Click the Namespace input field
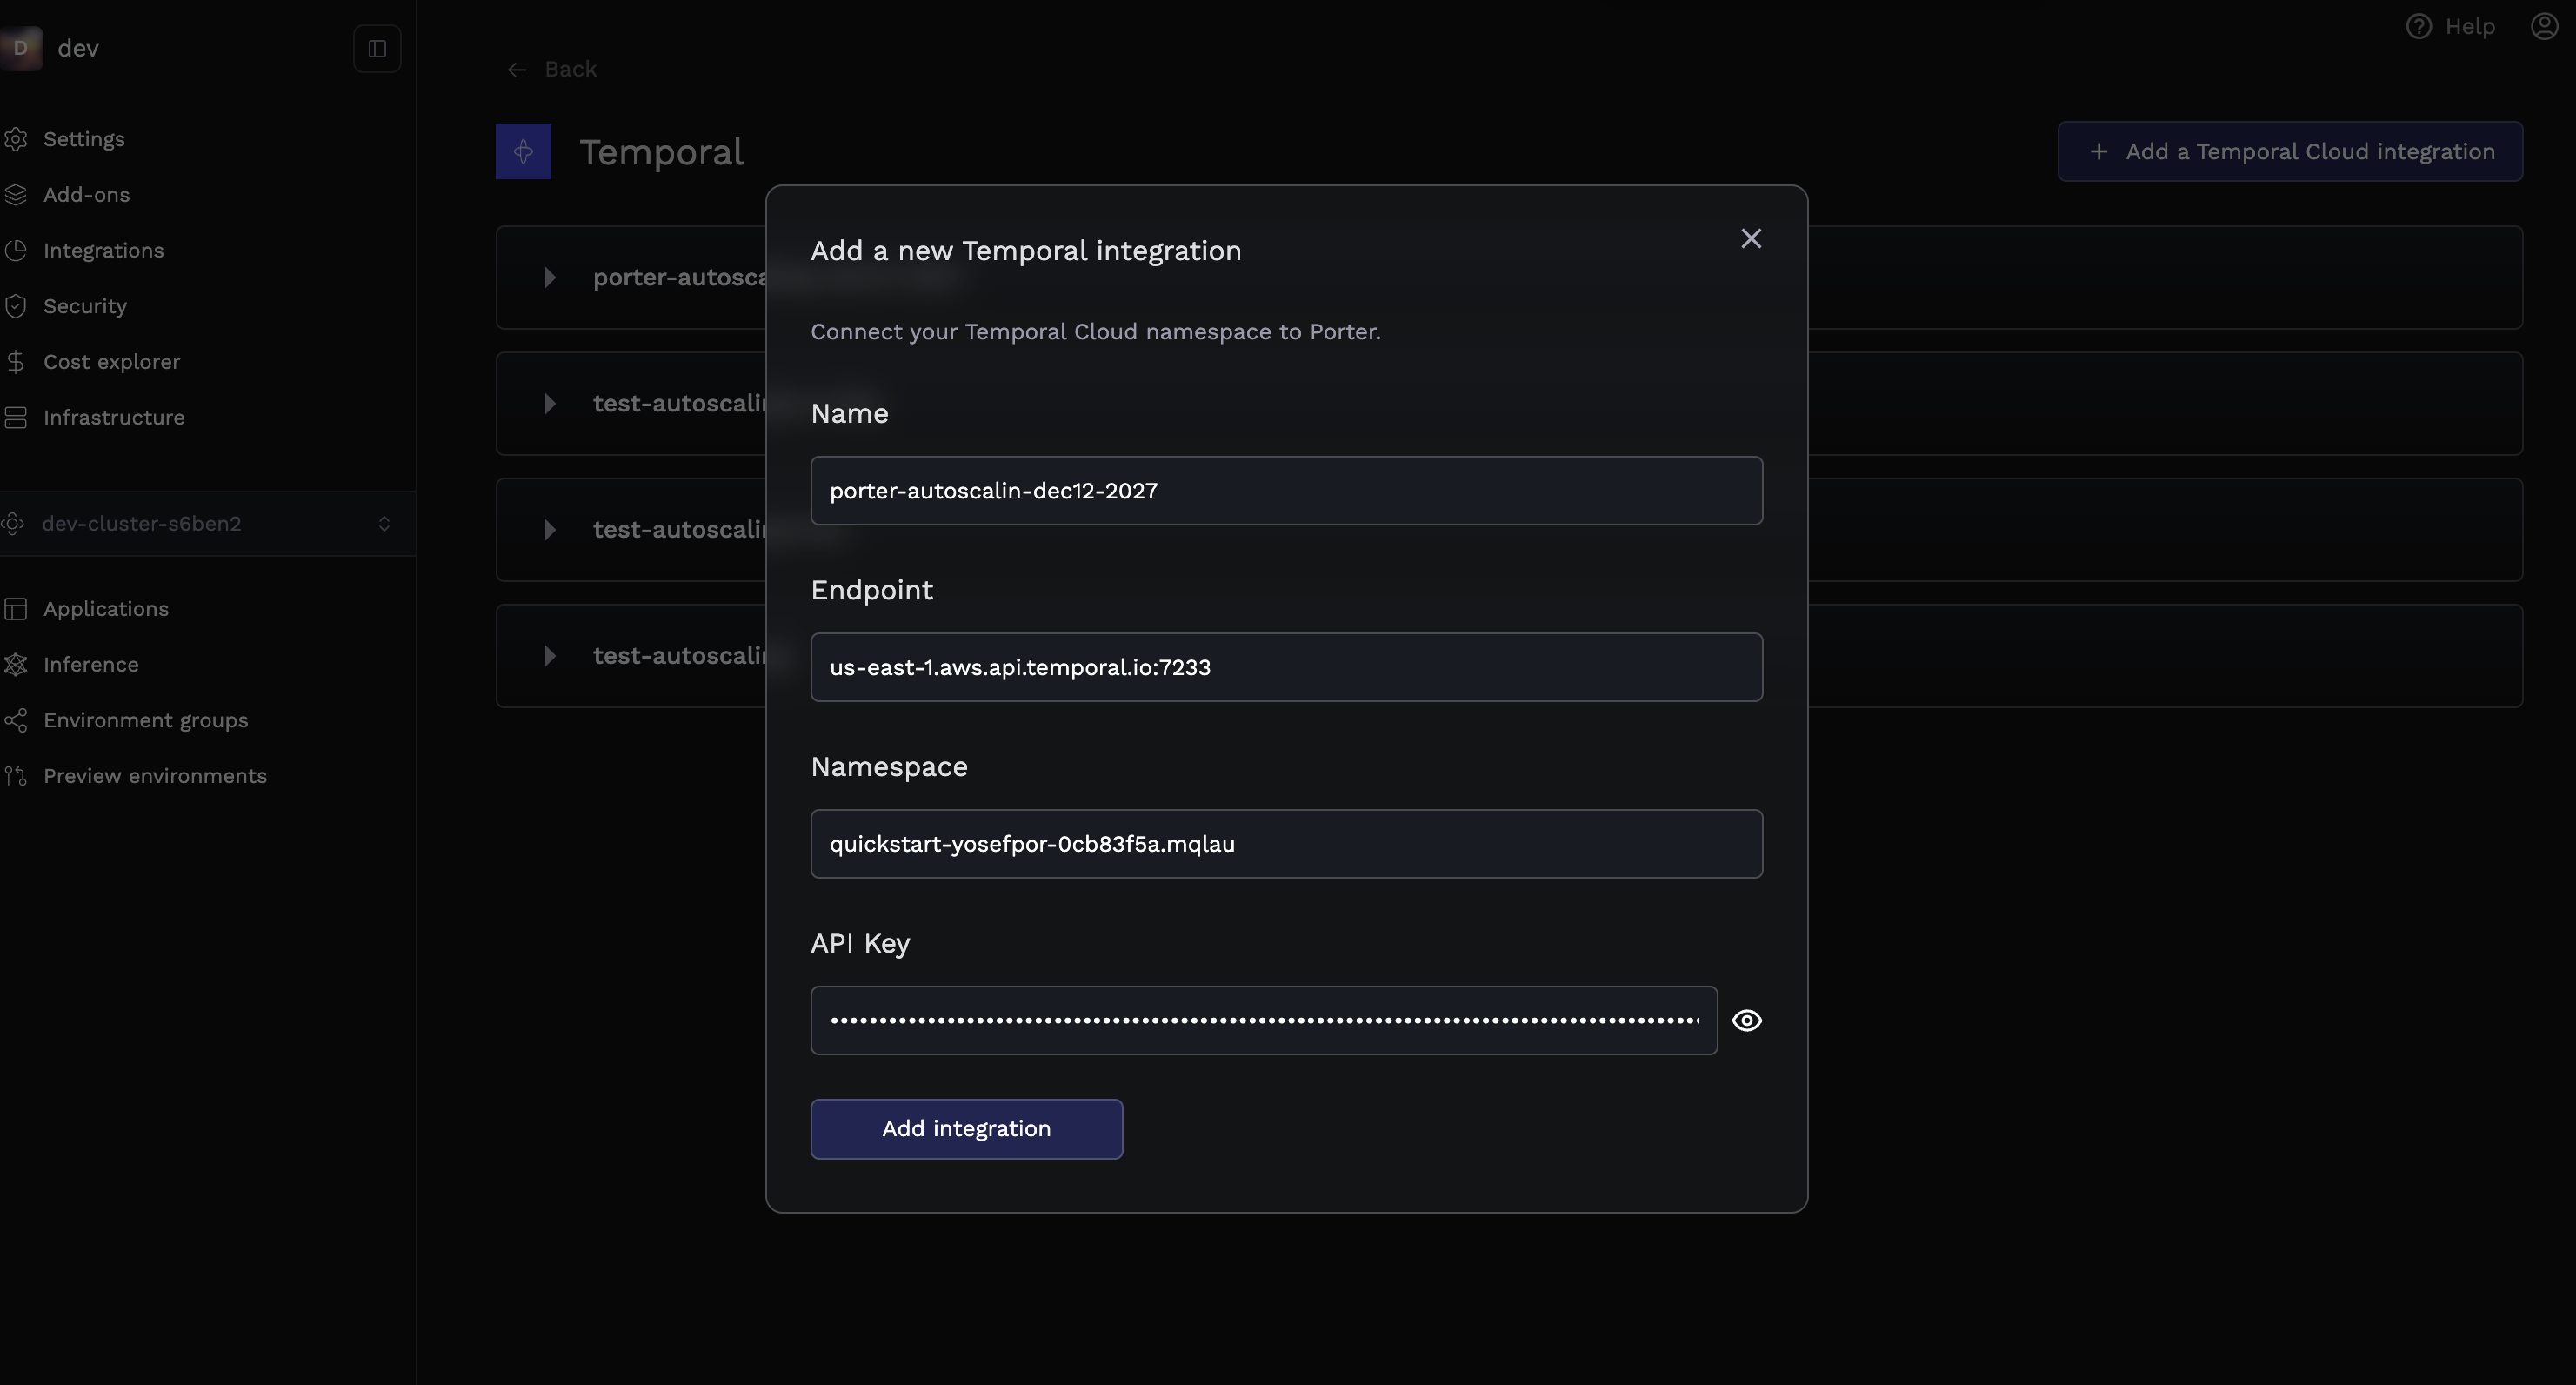 click(1286, 843)
